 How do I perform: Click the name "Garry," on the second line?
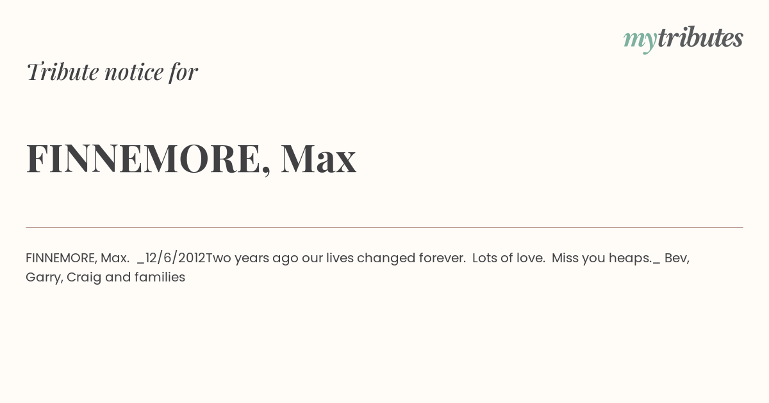(x=44, y=278)
